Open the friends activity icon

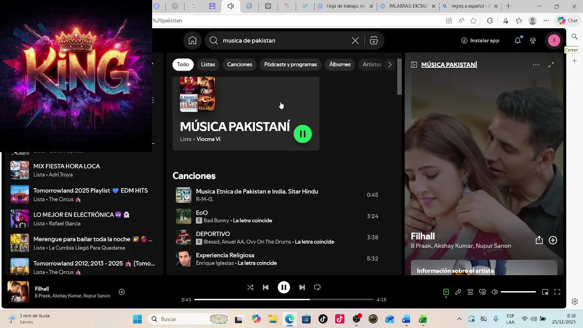point(533,41)
